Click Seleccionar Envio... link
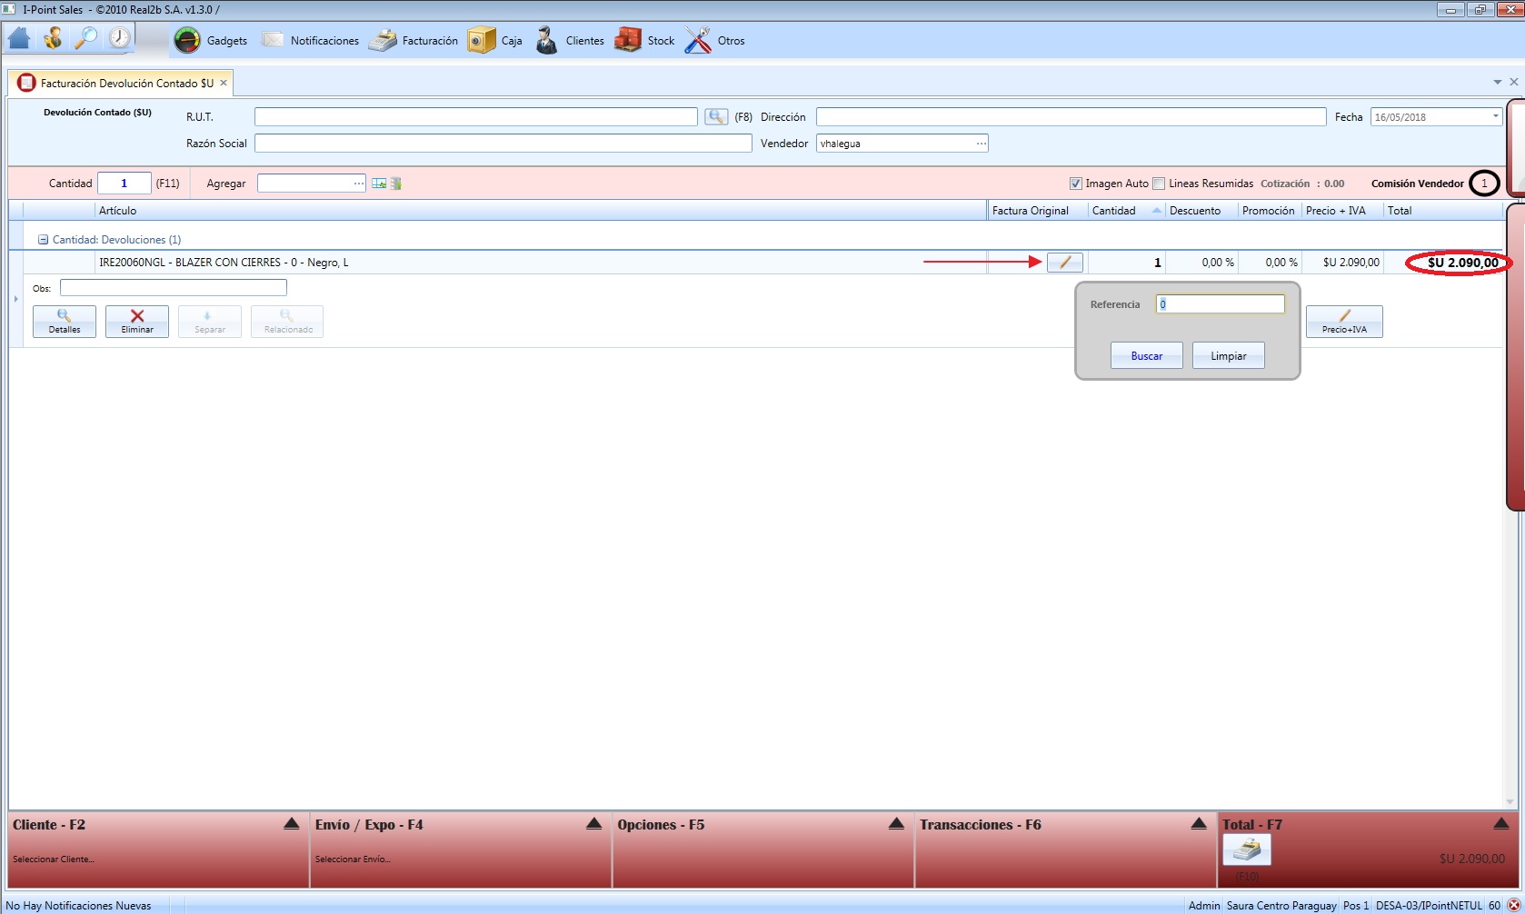The height and width of the screenshot is (914, 1525). [x=353, y=859]
